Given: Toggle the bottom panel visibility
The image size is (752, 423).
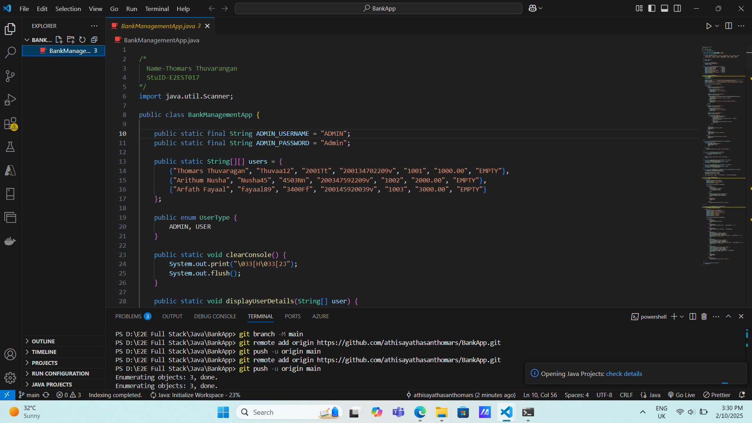Looking at the screenshot, I should pos(664,8).
